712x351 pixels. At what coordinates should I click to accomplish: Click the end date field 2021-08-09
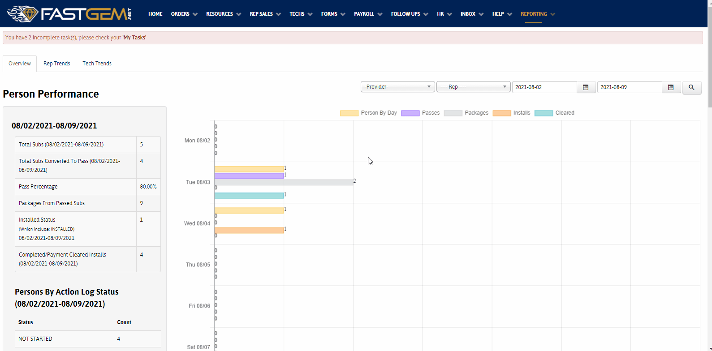[x=630, y=87]
